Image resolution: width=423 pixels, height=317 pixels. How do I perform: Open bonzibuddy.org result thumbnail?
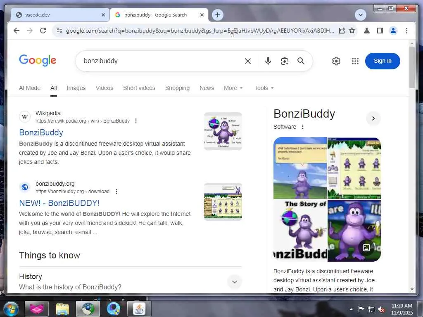click(x=223, y=201)
